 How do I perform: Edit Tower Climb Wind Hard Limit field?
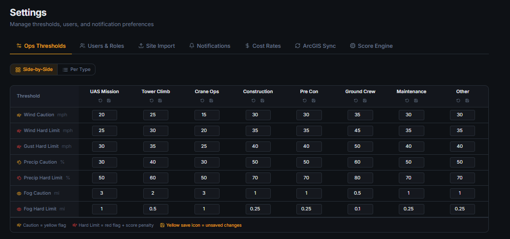tap(156, 131)
